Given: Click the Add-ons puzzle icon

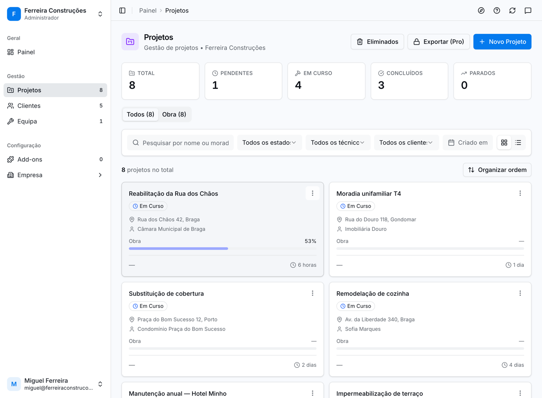Looking at the screenshot, I should pos(10,159).
